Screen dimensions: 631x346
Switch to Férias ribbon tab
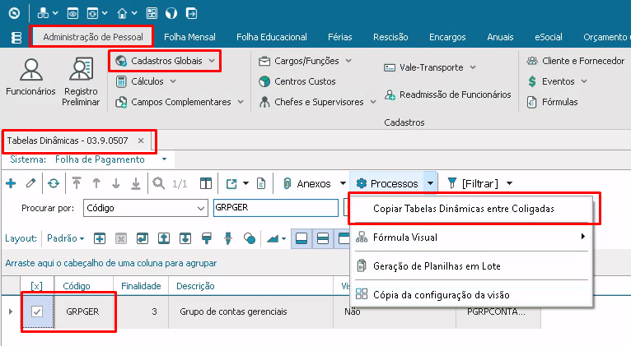pyautogui.click(x=339, y=37)
